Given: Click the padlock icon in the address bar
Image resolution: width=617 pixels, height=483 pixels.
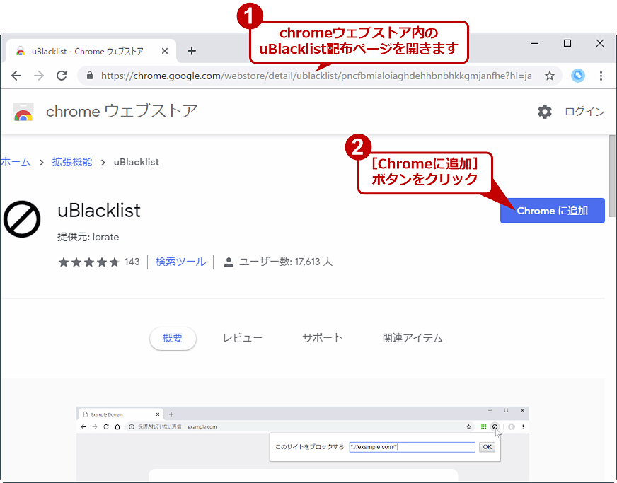Looking at the screenshot, I should coord(89,76).
